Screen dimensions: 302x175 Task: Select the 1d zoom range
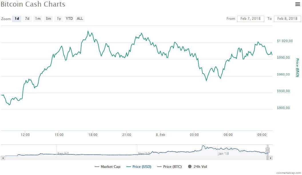click(x=17, y=19)
